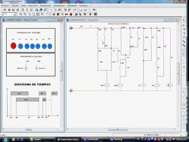Open the Ventana menu
The height and width of the screenshot is (142, 189).
83,6
